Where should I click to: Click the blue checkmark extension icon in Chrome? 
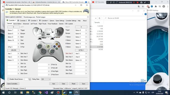coord(152,6)
